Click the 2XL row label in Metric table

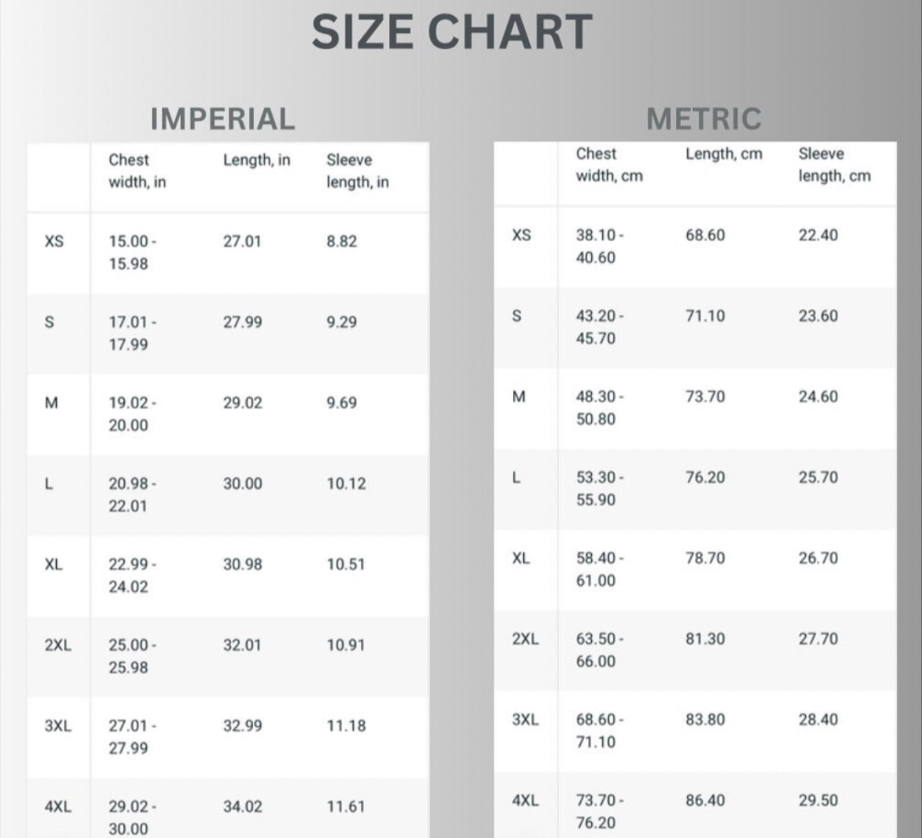point(525,639)
